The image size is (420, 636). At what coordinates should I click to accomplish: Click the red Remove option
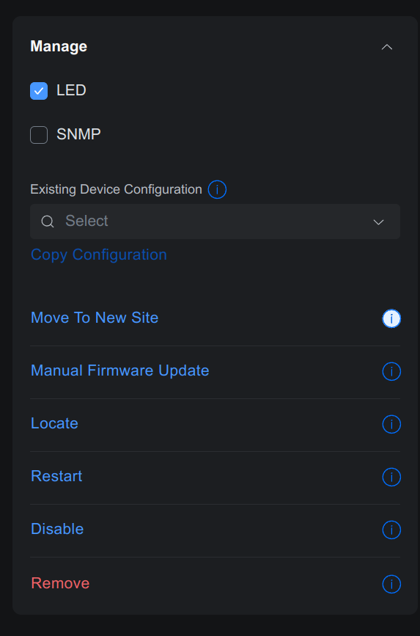pos(60,583)
